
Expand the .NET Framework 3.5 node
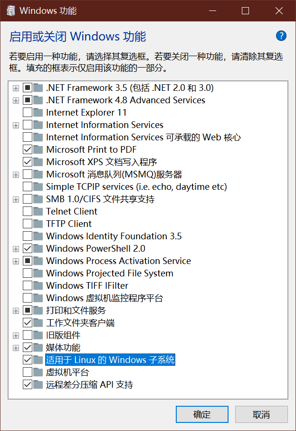pos(16,88)
